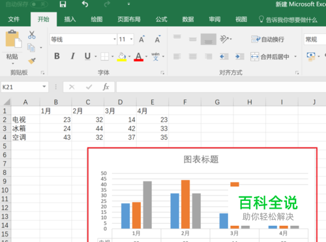This screenshot has width=326, height=242.
Task: Click the Enter checkmark in formula bar
Action: [89, 87]
